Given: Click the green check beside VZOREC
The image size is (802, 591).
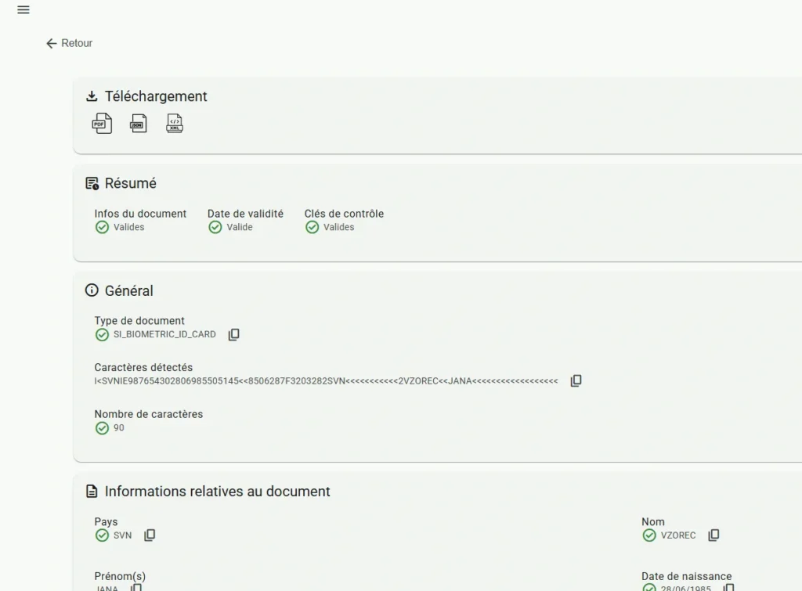Looking at the screenshot, I should 649,535.
